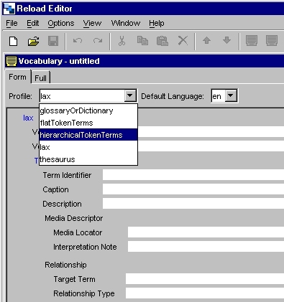Click the Save floppy disk icon
Screen dimensions: 284x302
[53, 41]
